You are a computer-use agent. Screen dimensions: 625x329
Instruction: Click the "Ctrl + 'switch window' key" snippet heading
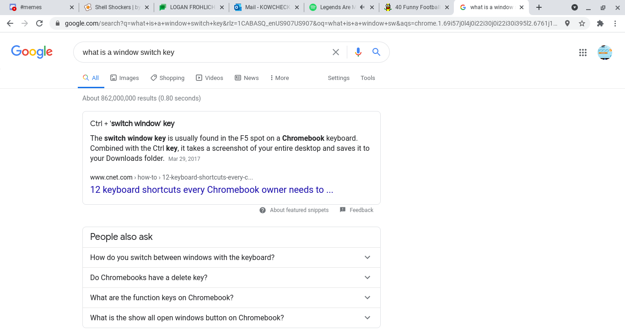132,123
